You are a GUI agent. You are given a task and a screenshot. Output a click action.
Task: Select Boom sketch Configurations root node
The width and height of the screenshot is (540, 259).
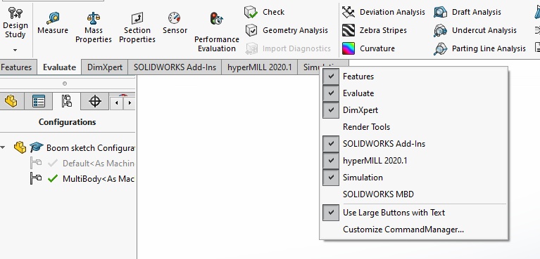pyautogui.click(x=74, y=147)
